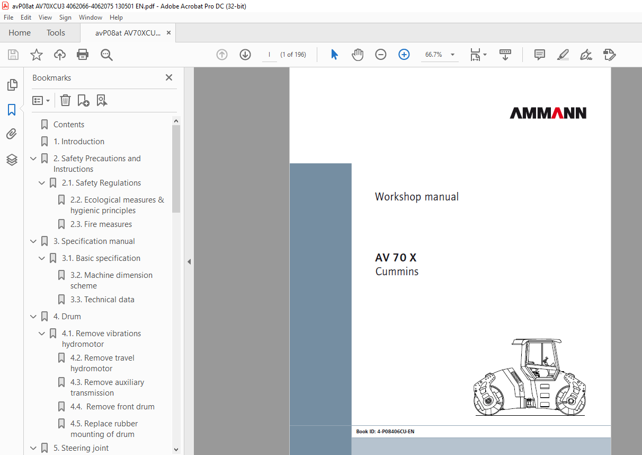Collapse 3.1. Basic specification bookmark
Viewport: 642px width, 455px height.
[x=42, y=258]
